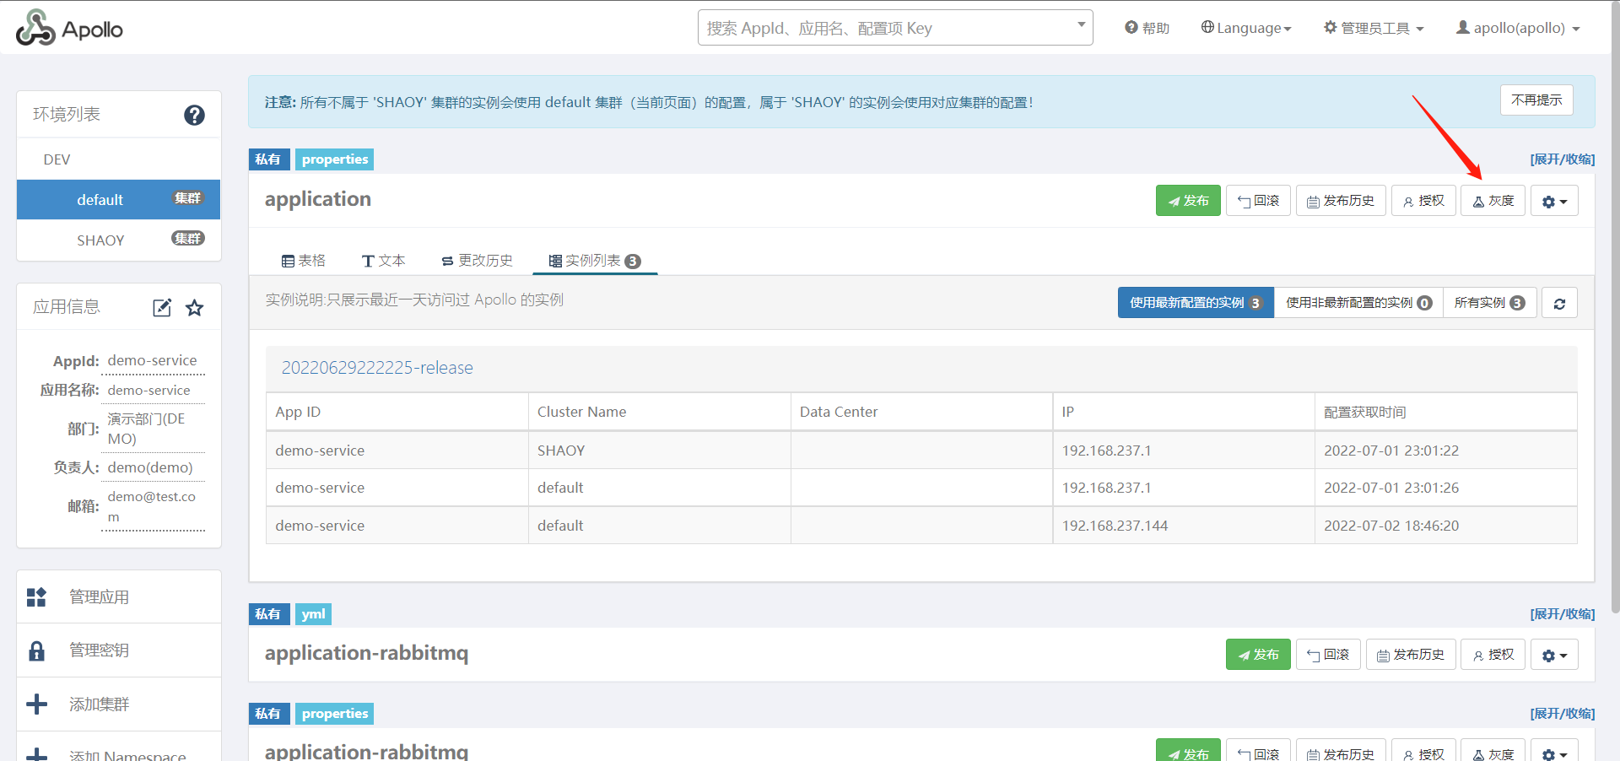The image size is (1620, 761).
Task: Click the environment list help question icon
Action: tap(194, 115)
